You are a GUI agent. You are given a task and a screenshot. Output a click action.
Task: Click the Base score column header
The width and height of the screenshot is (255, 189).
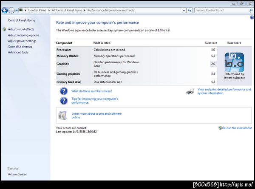pyautogui.click(x=234, y=43)
